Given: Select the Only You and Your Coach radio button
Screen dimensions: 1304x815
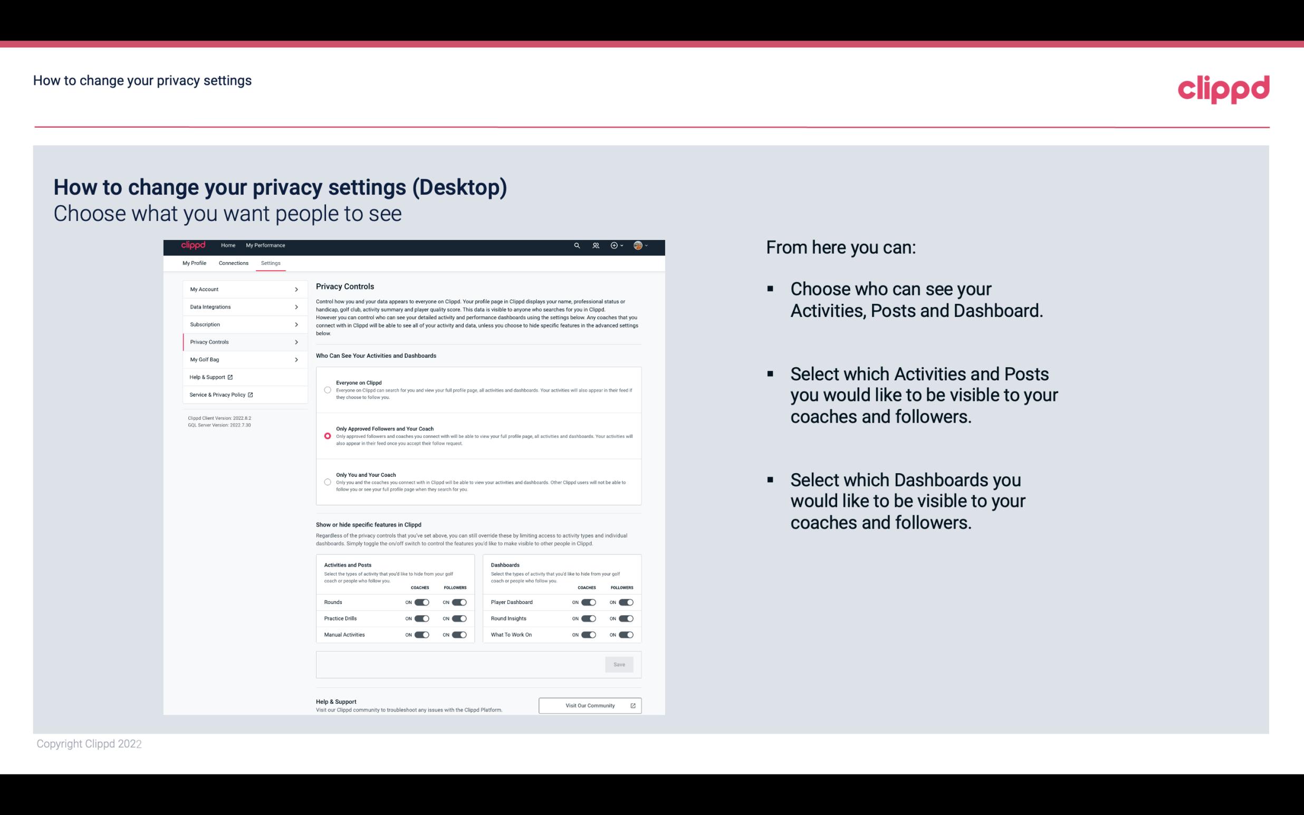Looking at the screenshot, I should point(327,483).
